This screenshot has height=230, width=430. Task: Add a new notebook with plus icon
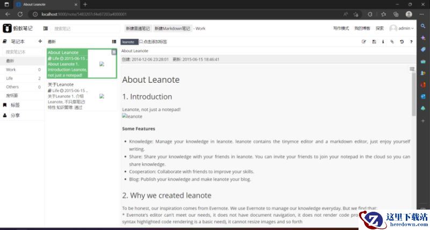pyautogui.click(x=40, y=41)
